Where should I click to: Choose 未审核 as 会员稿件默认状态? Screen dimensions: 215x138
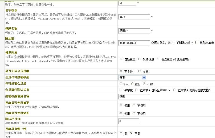point(121,90)
